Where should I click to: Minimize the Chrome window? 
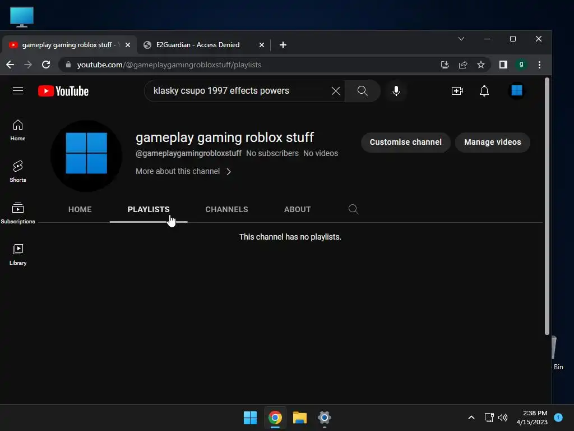click(487, 39)
